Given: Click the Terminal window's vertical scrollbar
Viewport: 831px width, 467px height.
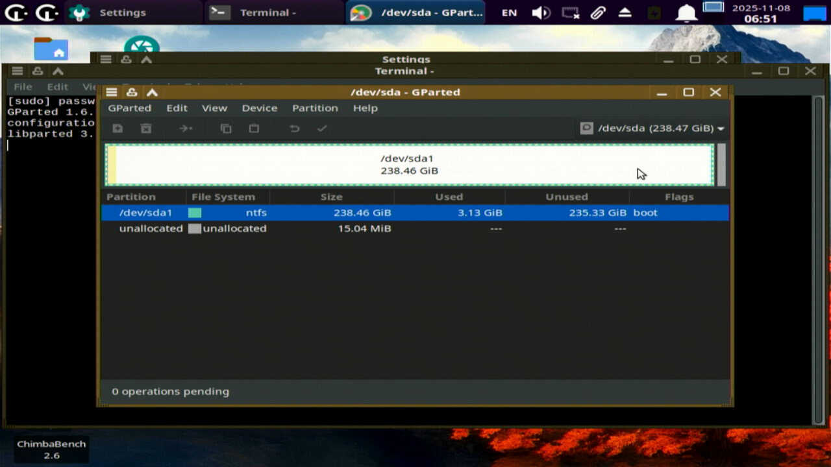Looking at the screenshot, I should [818, 259].
